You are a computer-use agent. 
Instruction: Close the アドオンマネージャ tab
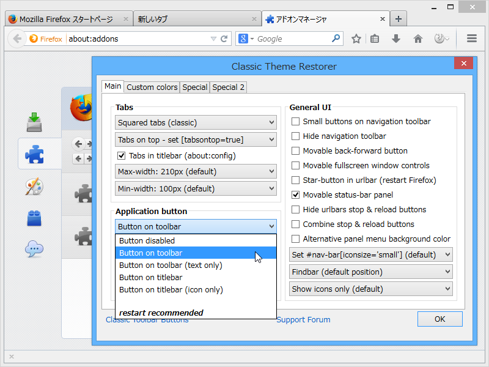[x=383, y=19]
